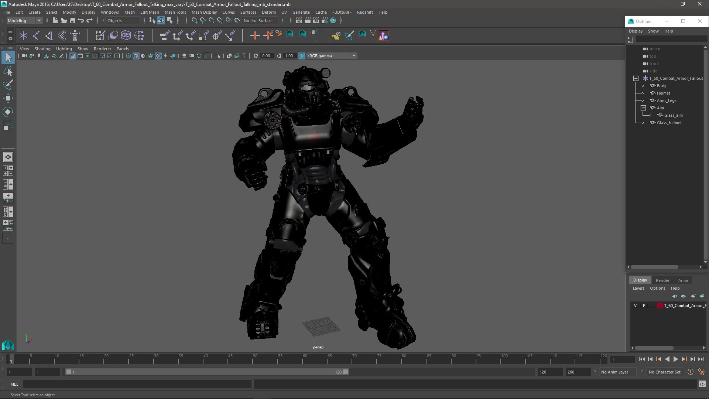Click the red layer color swatch
This screenshot has height=399, width=709.
[x=660, y=306]
